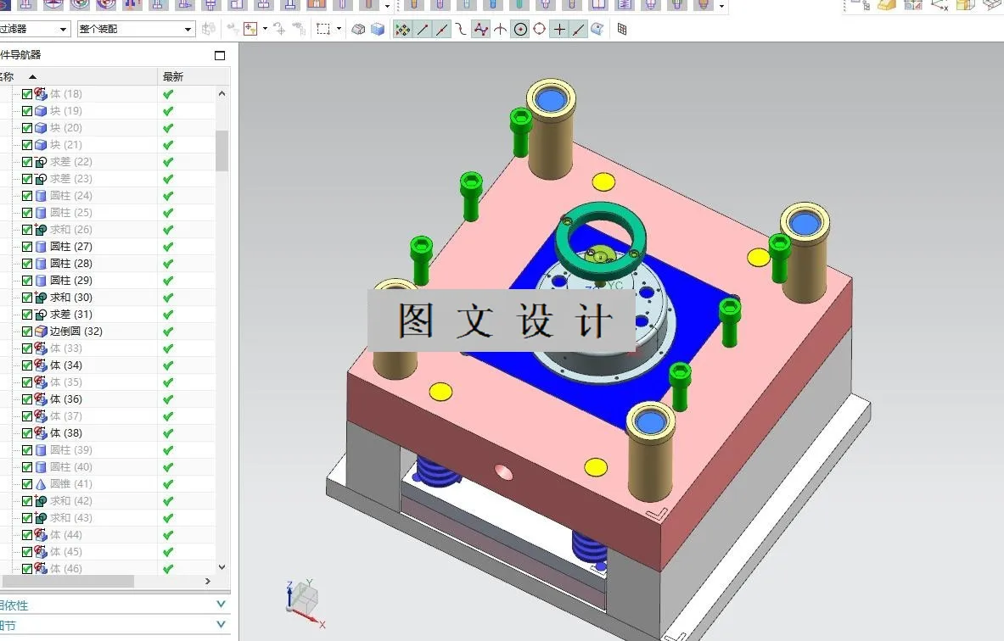Screen dimensions: 1004x641
Task: Select the Tangent Point snap icon
Action: [463, 28]
